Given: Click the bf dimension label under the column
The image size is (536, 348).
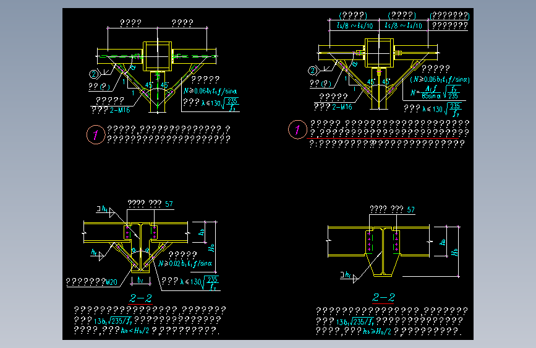Looking at the screenshot, I should [x=140, y=280].
